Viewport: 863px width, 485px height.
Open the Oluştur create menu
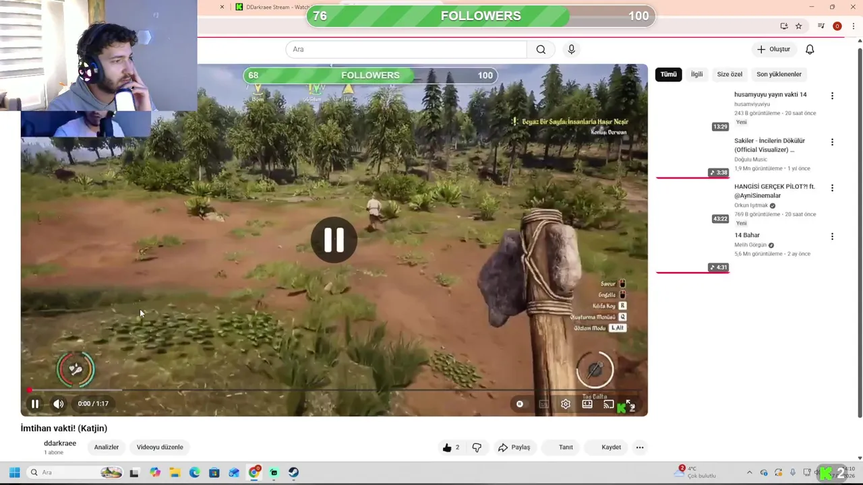(774, 49)
